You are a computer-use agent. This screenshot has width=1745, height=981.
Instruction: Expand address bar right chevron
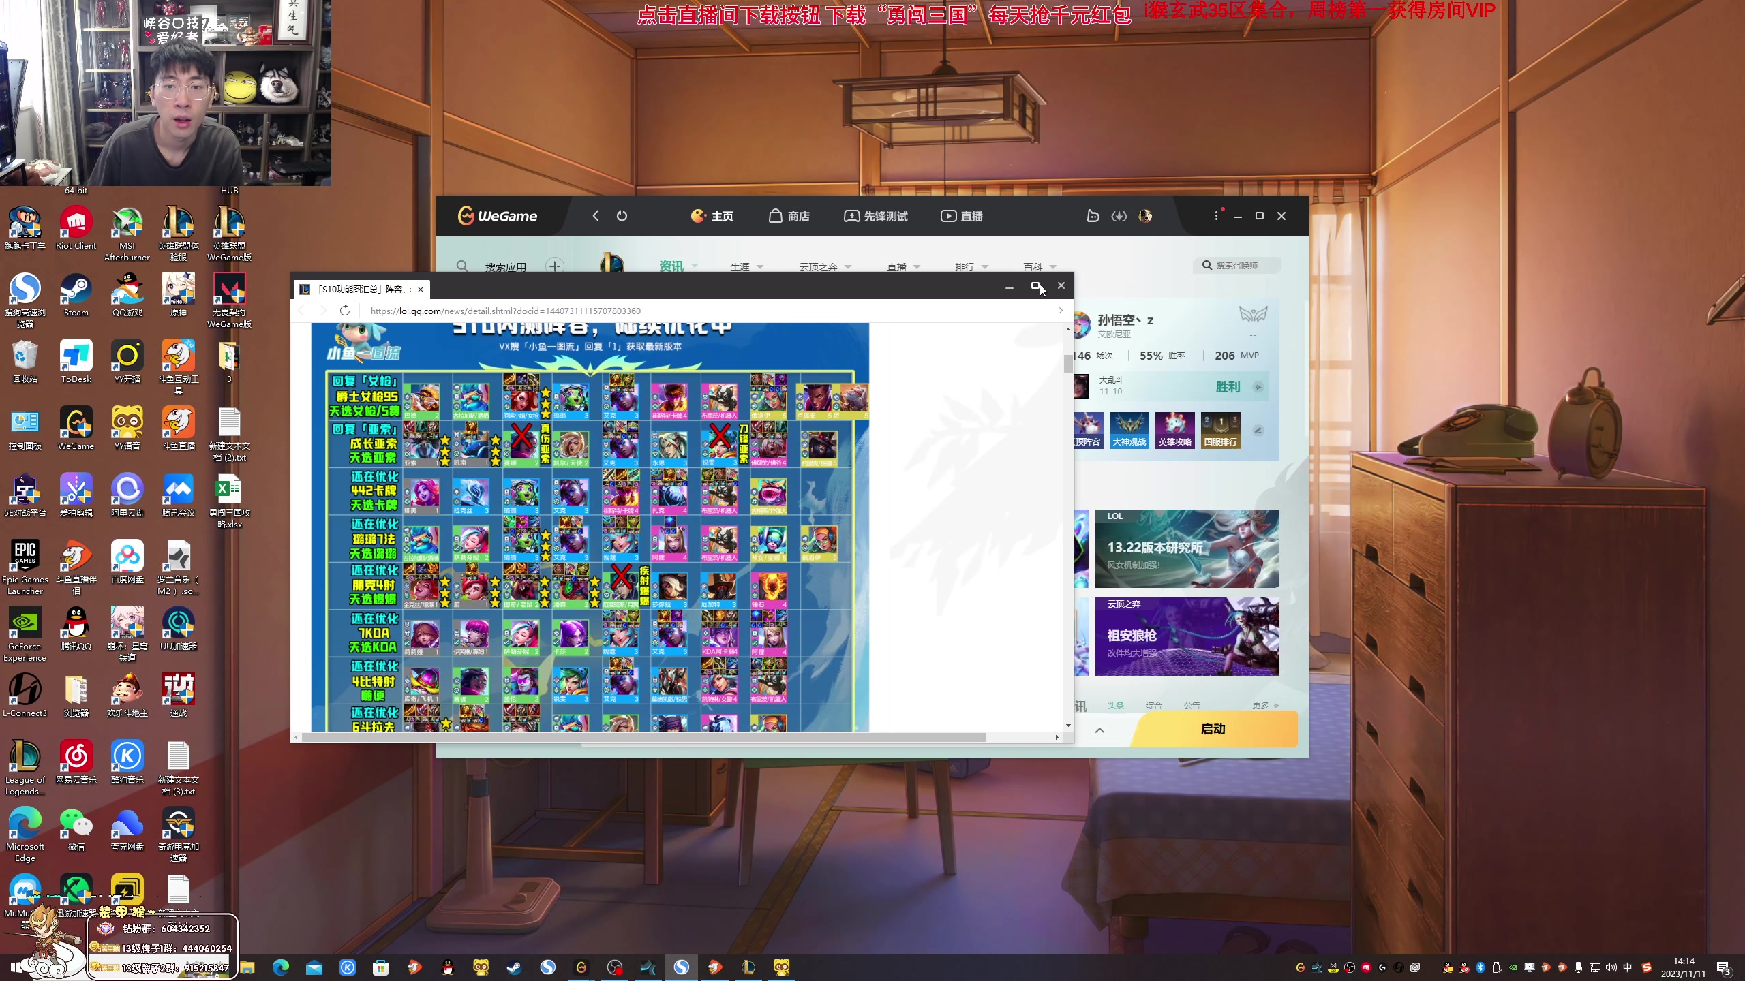tap(1061, 311)
